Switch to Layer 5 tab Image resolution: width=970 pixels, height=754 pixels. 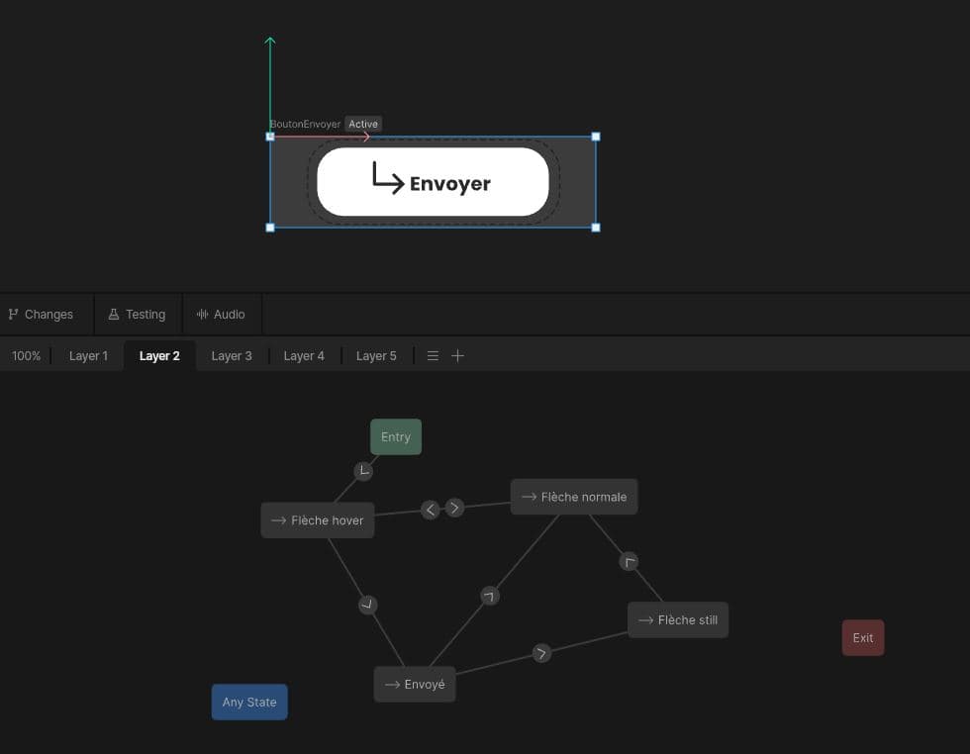point(376,356)
